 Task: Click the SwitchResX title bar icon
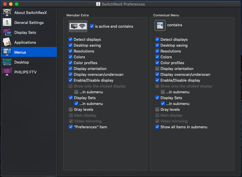coord(98,4)
